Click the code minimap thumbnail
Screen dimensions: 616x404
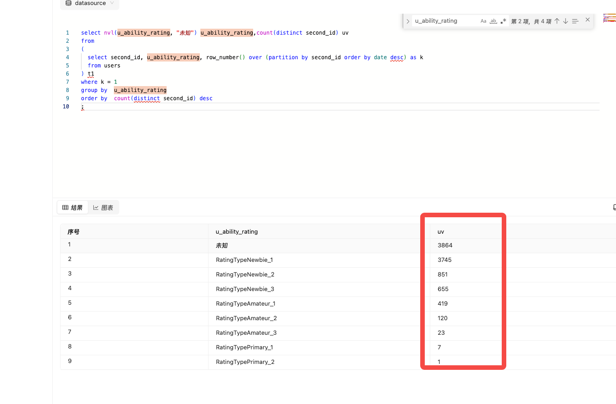(609, 18)
